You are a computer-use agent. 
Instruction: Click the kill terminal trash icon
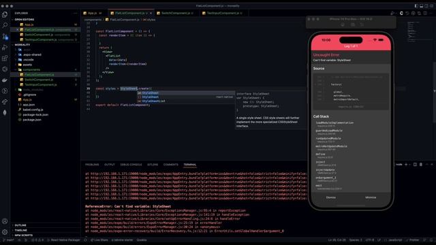pos(421,165)
